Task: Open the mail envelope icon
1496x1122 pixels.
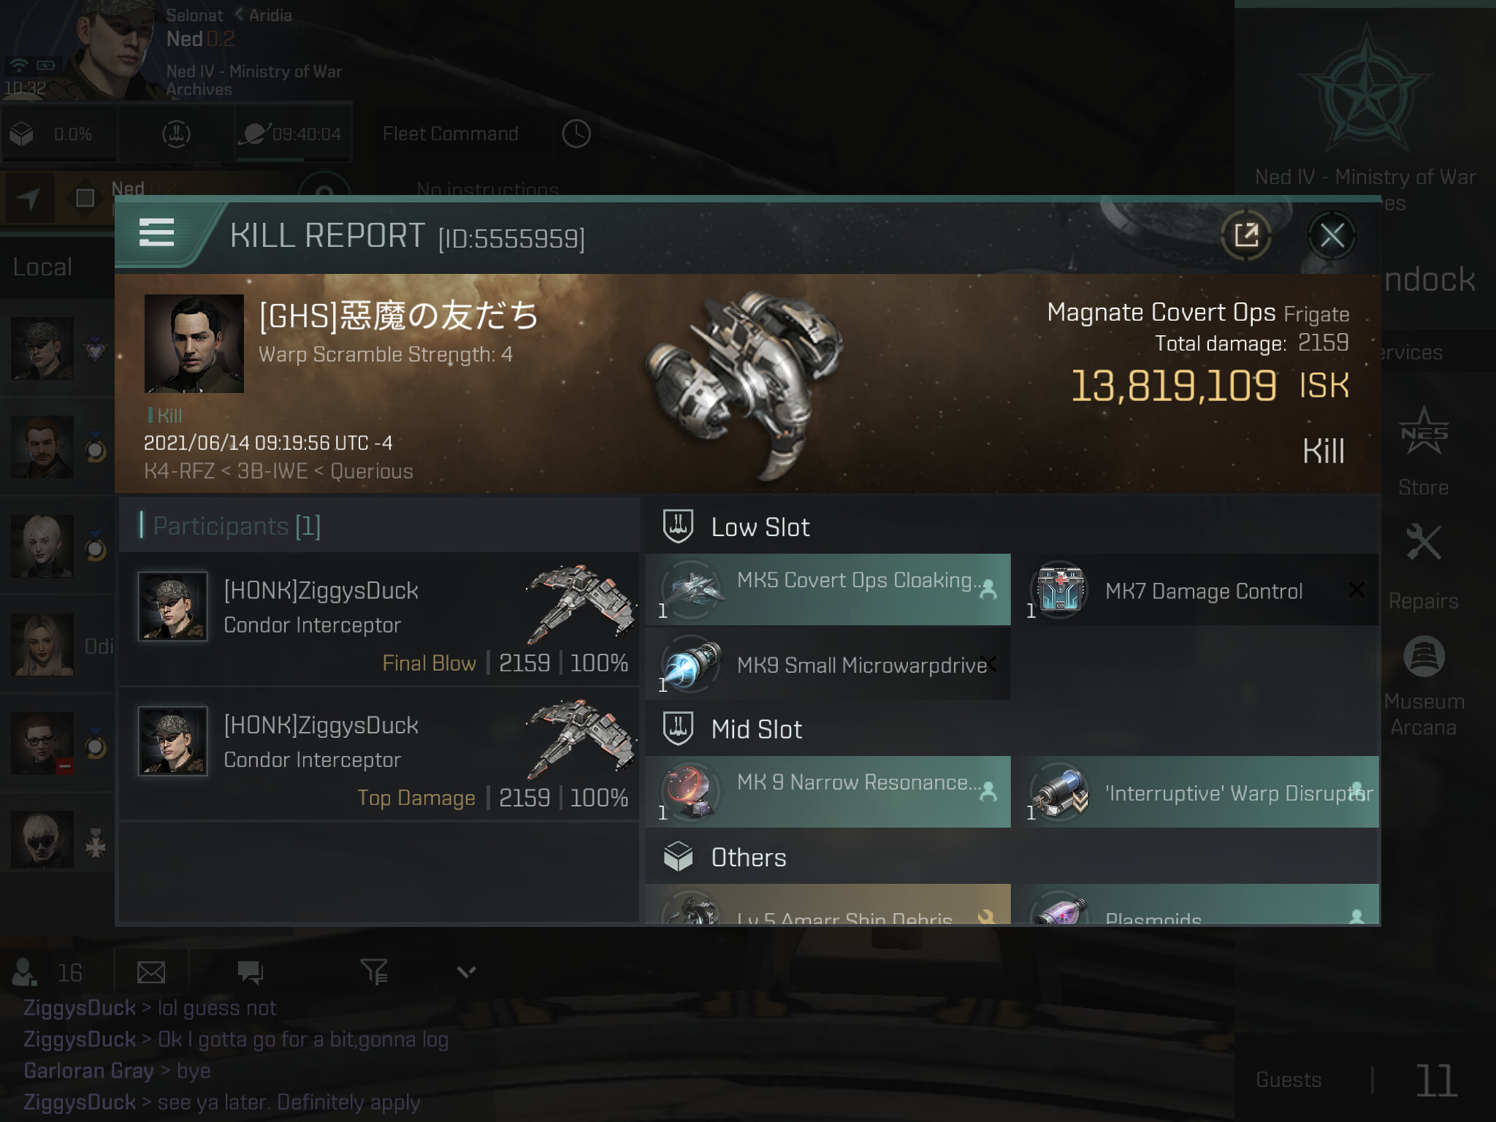Action: [x=151, y=972]
